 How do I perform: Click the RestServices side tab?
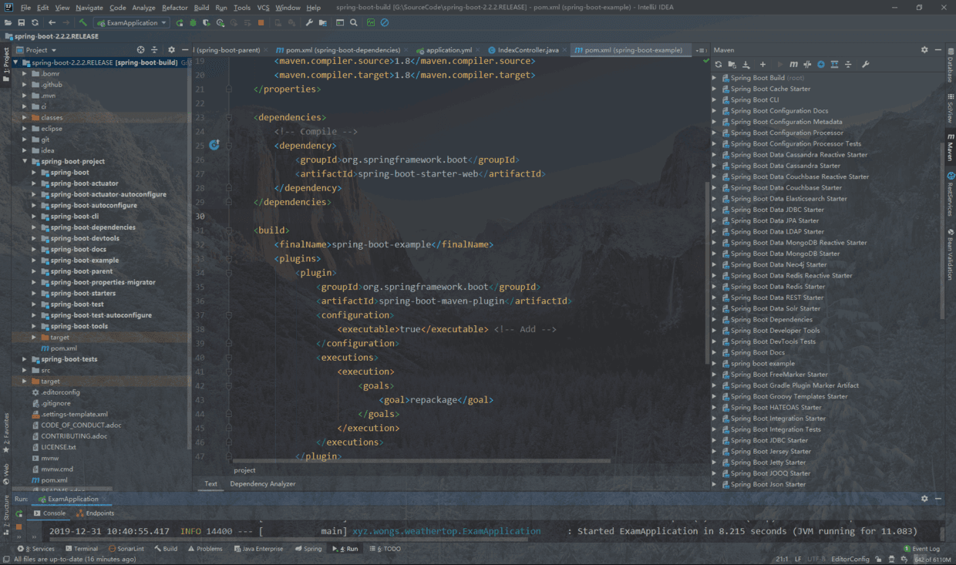tap(950, 194)
